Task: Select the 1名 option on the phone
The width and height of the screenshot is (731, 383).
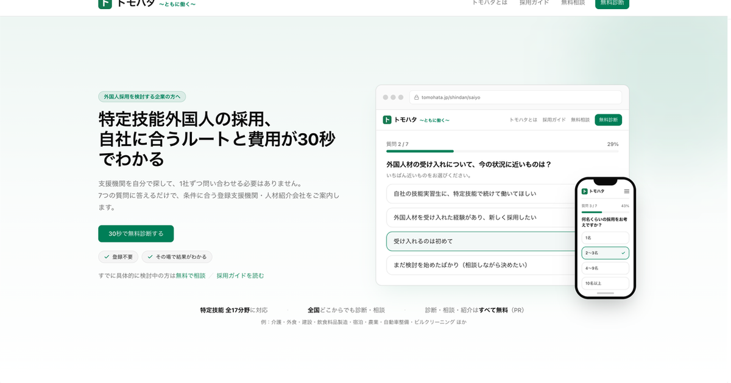Action: click(x=606, y=238)
